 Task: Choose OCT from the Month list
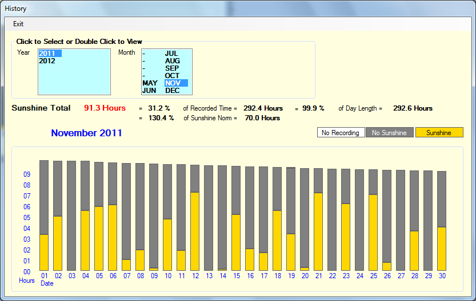coord(172,76)
